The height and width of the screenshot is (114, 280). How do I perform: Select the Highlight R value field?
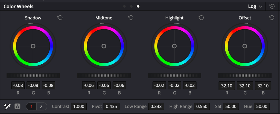click(159, 86)
